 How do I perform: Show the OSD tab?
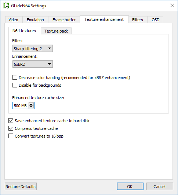click(155, 20)
